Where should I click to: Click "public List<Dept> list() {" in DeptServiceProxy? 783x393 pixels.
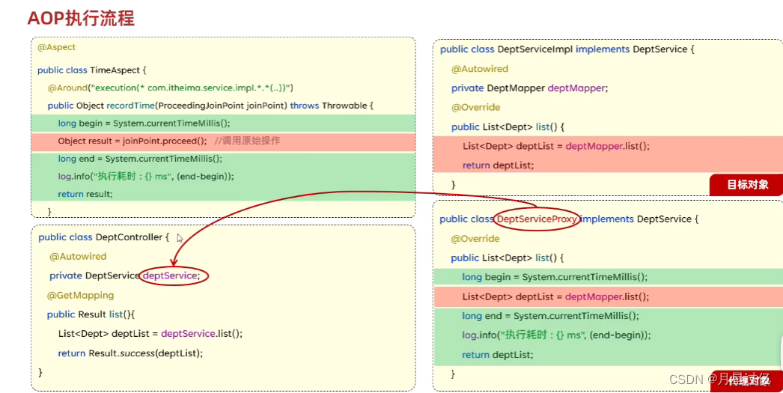coord(508,258)
